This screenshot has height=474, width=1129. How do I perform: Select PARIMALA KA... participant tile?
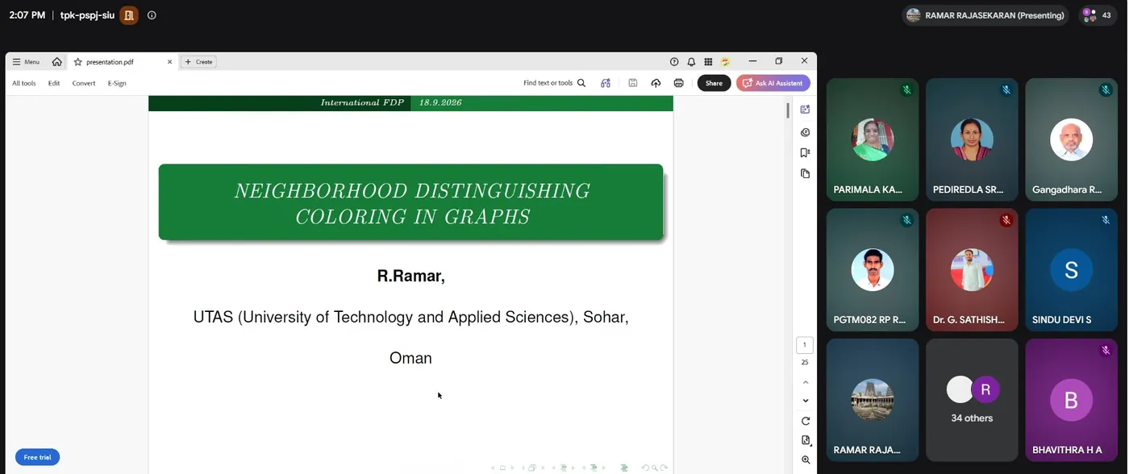pos(873,139)
